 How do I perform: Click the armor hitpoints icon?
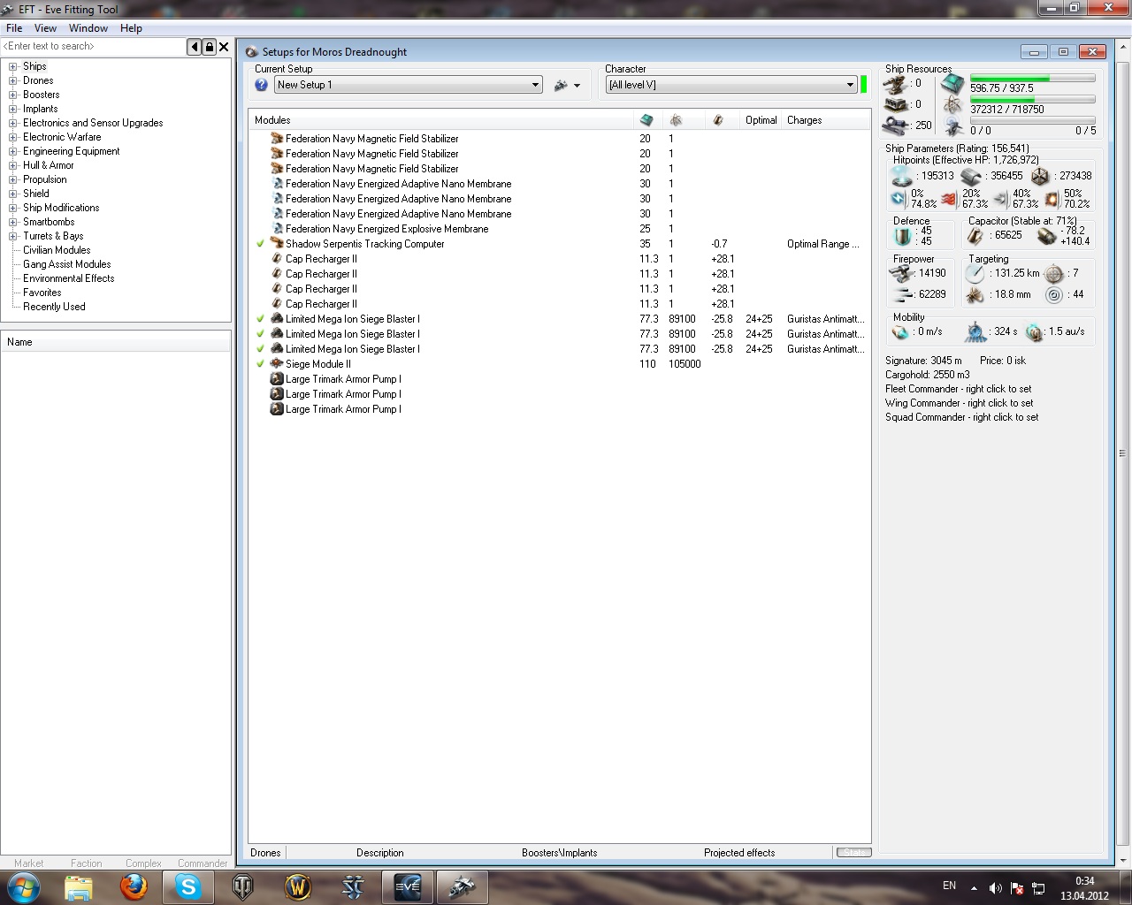tap(971, 176)
